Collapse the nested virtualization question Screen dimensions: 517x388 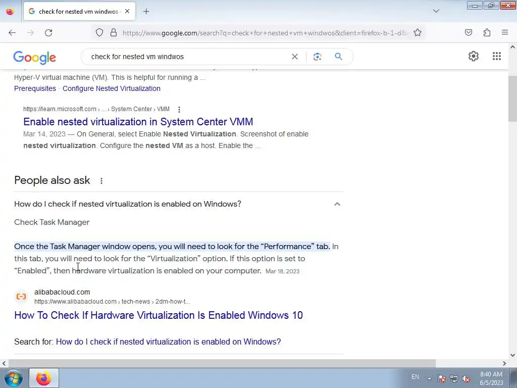point(337,204)
